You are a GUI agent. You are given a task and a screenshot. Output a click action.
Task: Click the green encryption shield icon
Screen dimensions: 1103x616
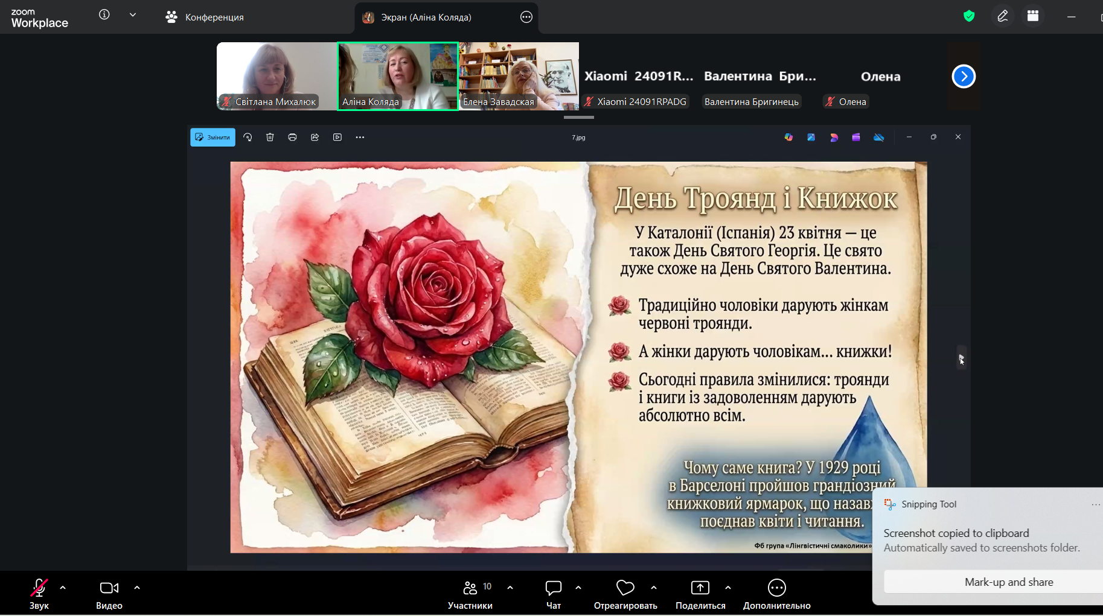[x=969, y=16]
